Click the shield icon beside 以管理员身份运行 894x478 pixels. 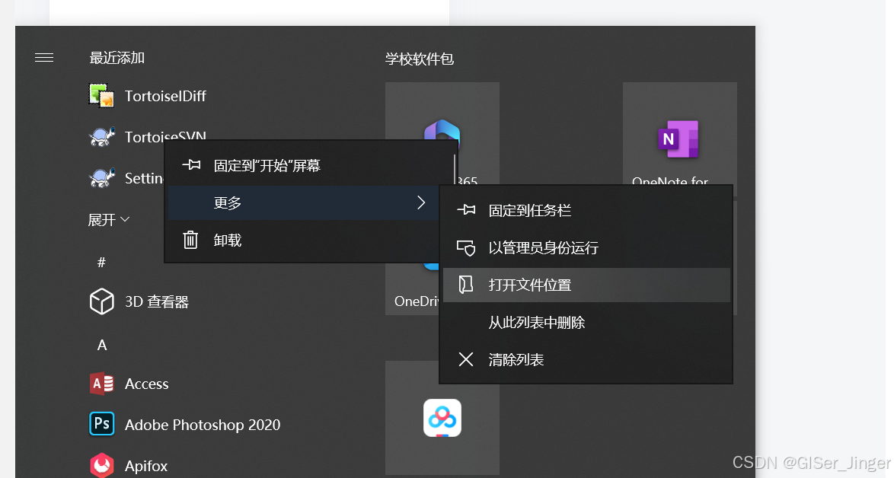coord(466,247)
